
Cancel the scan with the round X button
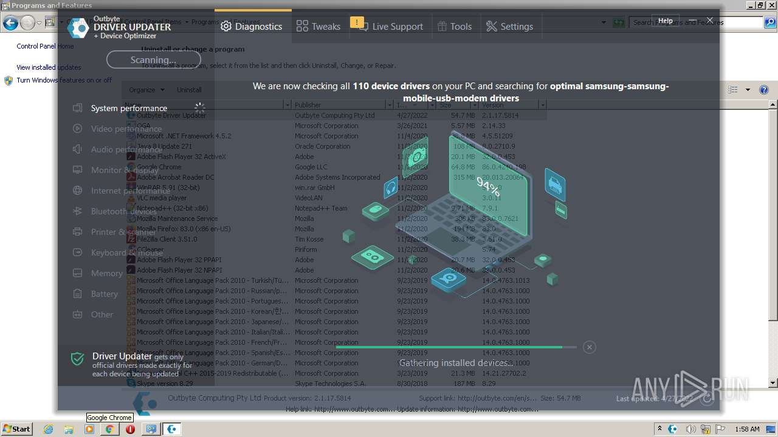pyautogui.click(x=589, y=347)
